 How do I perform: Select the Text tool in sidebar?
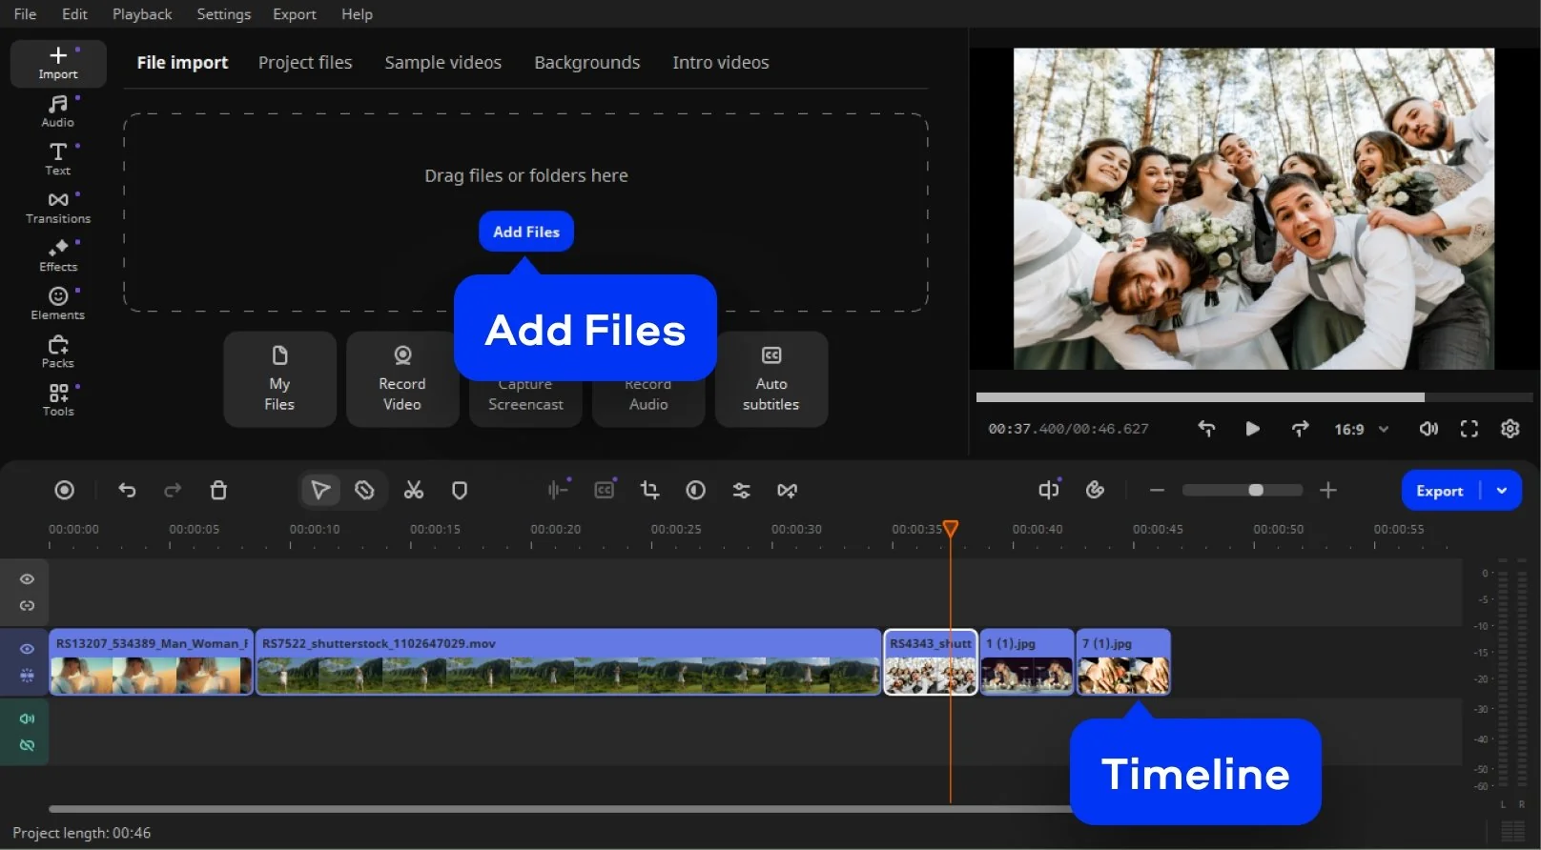[x=58, y=158]
